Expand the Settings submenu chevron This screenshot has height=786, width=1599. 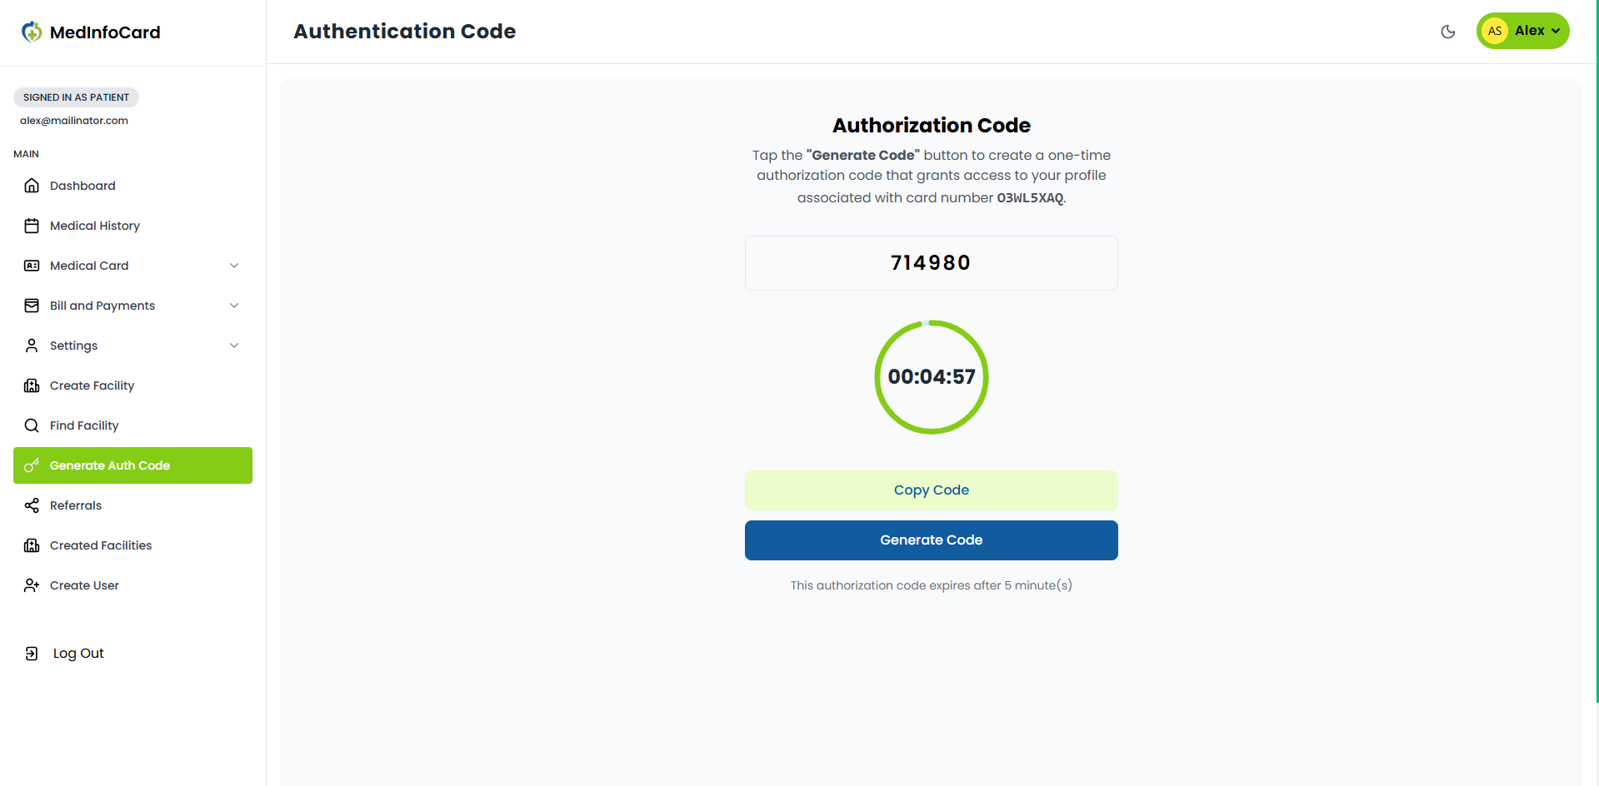point(234,346)
